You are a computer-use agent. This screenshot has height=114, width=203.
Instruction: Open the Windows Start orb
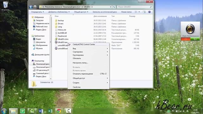(x=4, y=111)
